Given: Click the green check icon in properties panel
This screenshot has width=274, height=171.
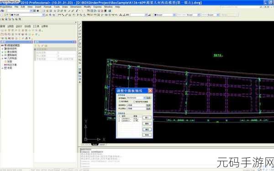Looking at the screenshot, I should pyautogui.click(x=42, y=46).
